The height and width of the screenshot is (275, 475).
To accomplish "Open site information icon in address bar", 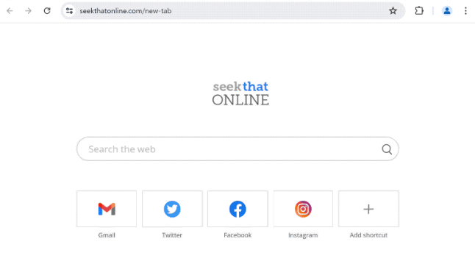I will [69, 11].
